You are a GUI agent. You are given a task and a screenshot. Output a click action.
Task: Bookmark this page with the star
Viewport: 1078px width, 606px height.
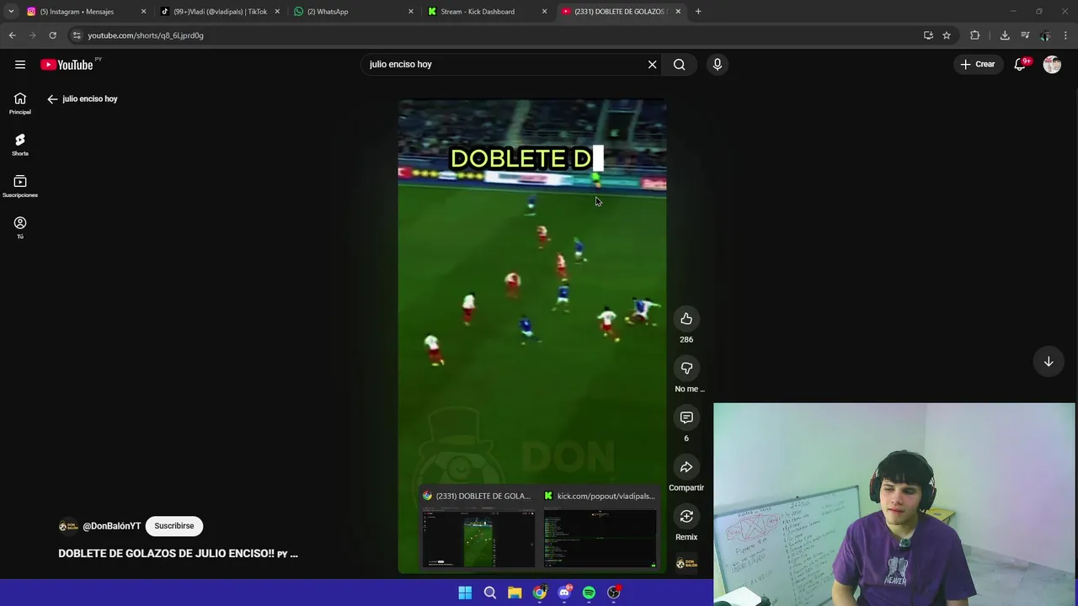[947, 35]
